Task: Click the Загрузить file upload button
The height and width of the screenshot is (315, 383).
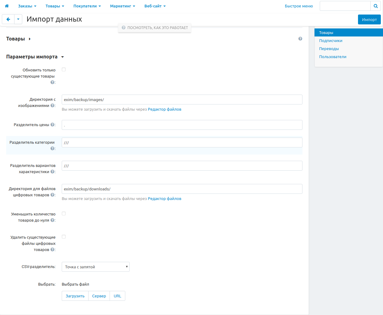Action: point(75,296)
